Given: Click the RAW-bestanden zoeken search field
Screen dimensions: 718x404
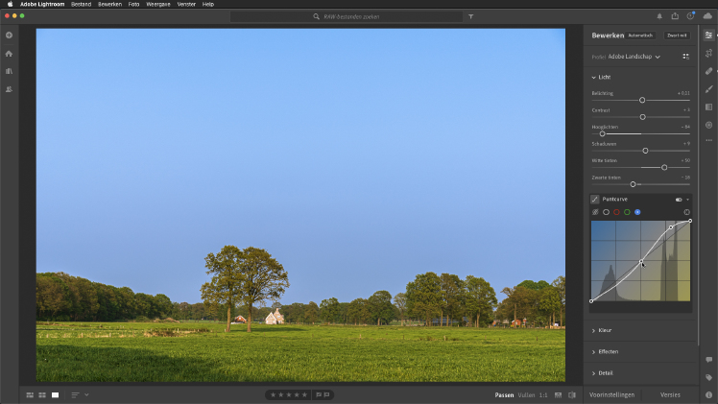Looking at the screenshot, I should coord(347,16).
